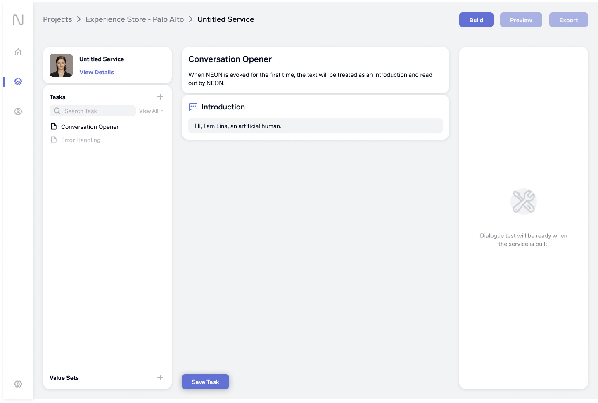This screenshot has height=403, width=598.
Task: Click the Introduction chat bubble icon
Action: pos(193,107)
